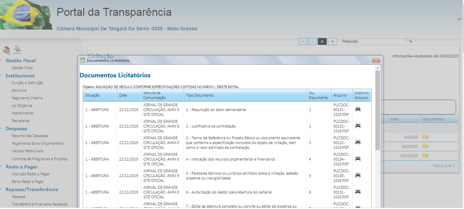Open documents folder for the 165.000,00 entry
The width and height of the screenshot is (464, 209).
425,155
